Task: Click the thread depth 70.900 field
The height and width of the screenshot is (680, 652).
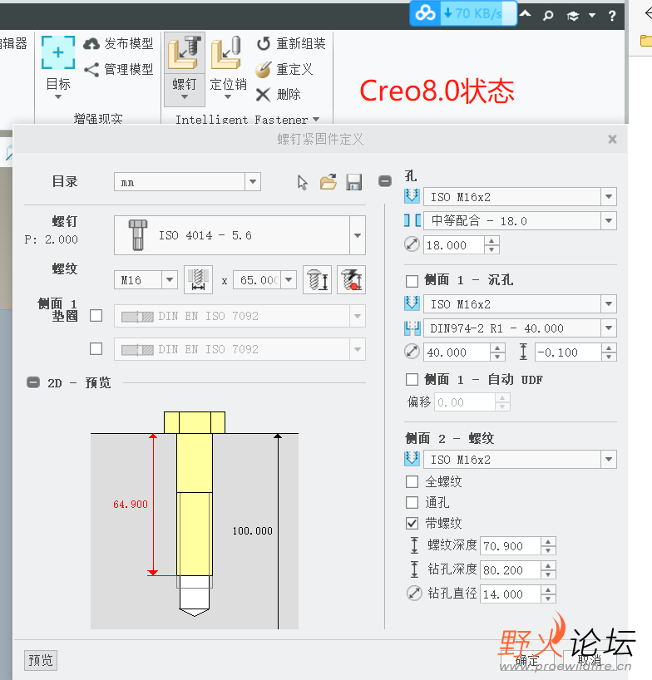Action: (511, 545)
